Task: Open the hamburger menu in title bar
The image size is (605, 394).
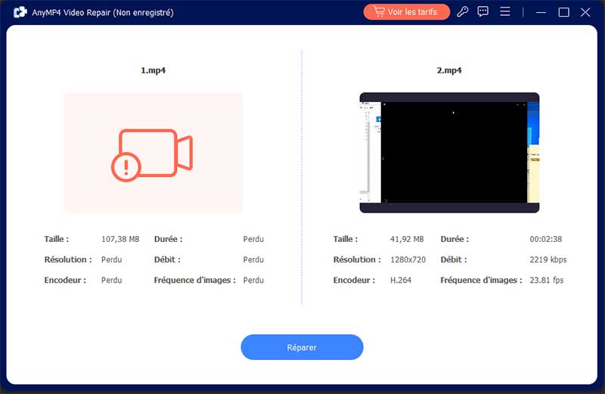Action: [505, 12]
